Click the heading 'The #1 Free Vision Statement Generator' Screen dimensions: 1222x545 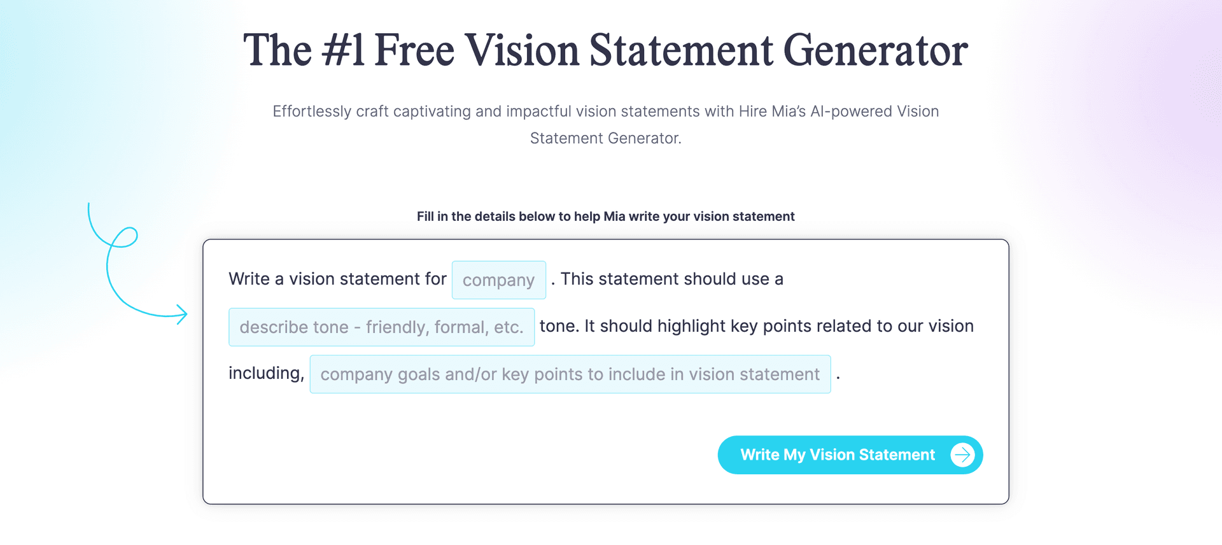click(x=605, y=50)
